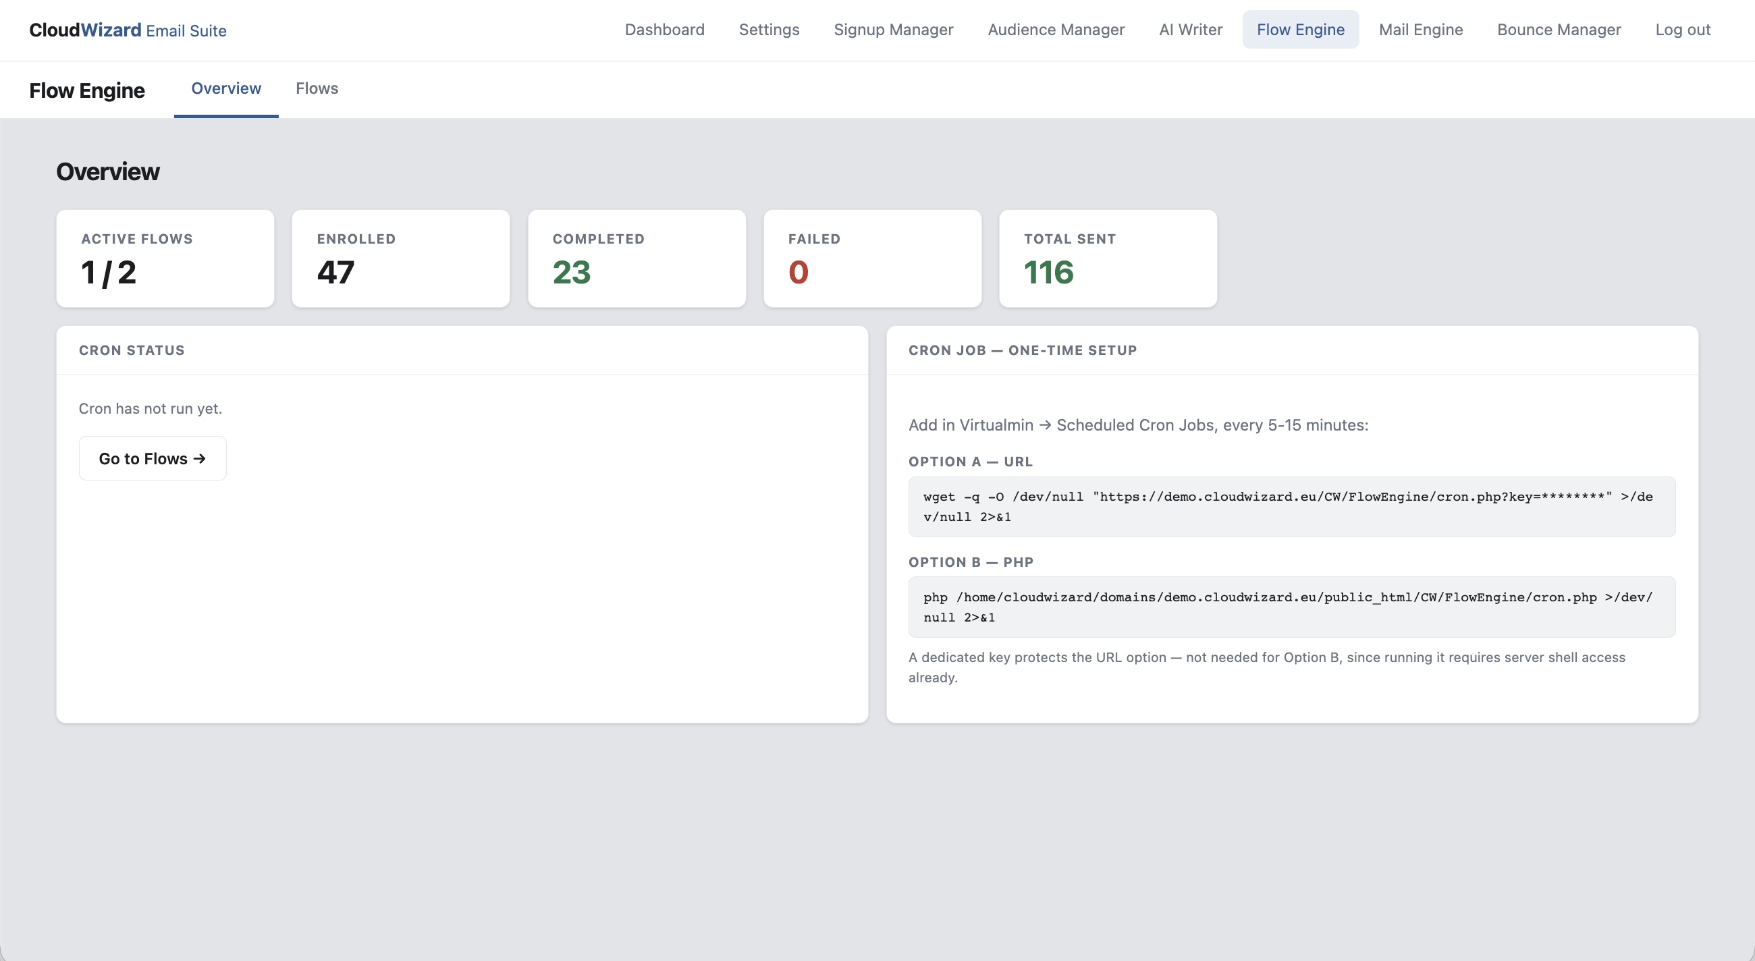This screenshot has width=1755, height=961.
Task: Open AI Writer from top navigation
Action: click(x=1190, y=29)
